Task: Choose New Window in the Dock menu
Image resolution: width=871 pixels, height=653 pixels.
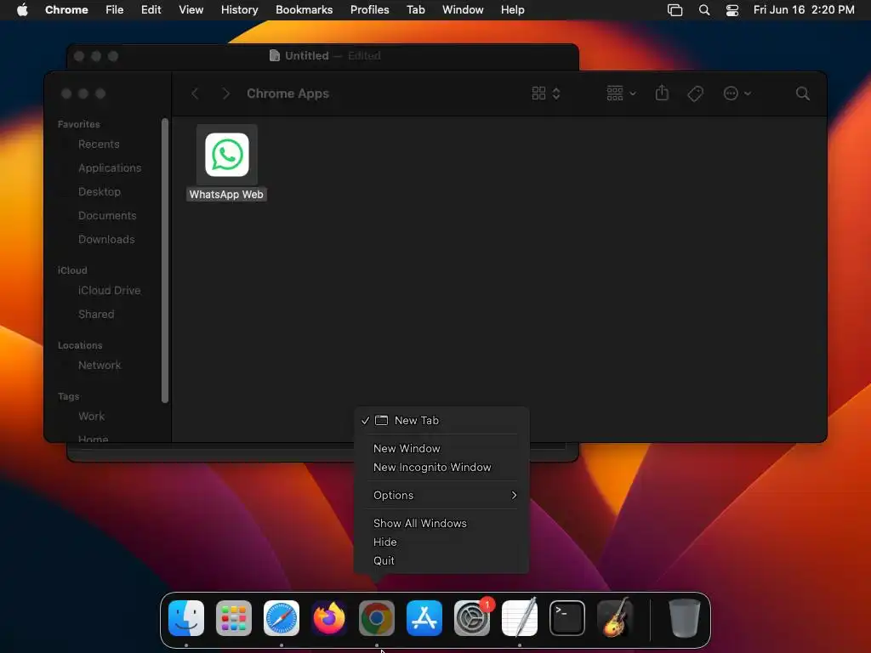Action: [441, 449]
